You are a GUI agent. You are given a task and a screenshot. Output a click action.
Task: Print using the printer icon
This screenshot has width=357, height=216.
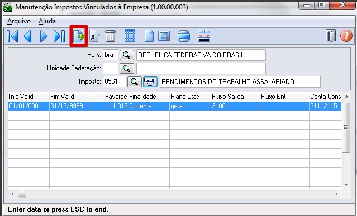184,36
